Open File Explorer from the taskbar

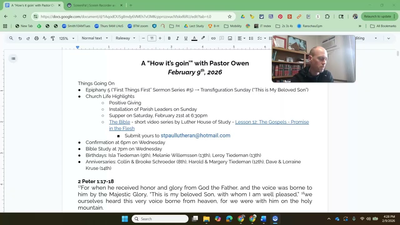[206, 219]
